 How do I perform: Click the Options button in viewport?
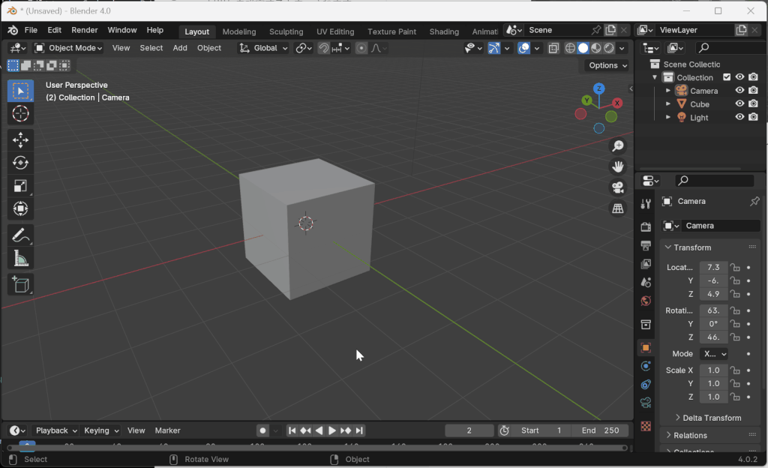(x=607, y=65)
